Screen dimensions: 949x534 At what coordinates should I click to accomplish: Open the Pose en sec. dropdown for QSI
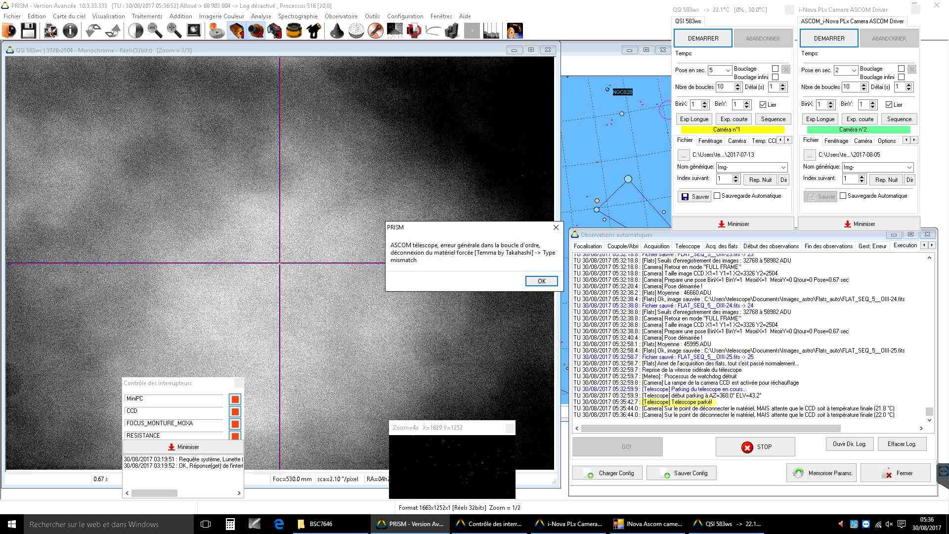coord(728,71)
